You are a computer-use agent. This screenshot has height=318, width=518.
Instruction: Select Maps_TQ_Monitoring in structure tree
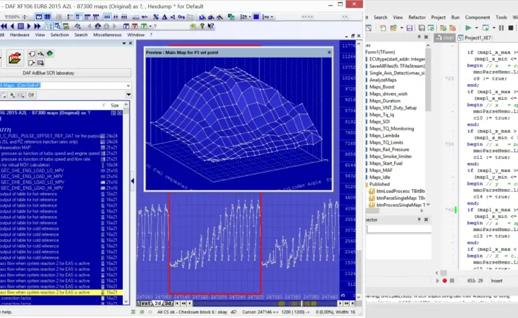pyautogui.click(x=391, y=128)
